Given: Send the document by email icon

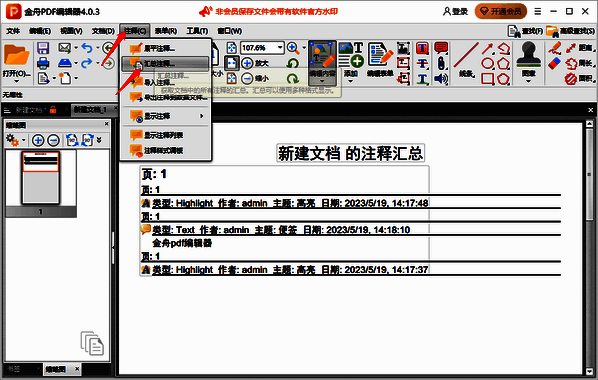Looking at the screenshot, I should click(65, 48).
